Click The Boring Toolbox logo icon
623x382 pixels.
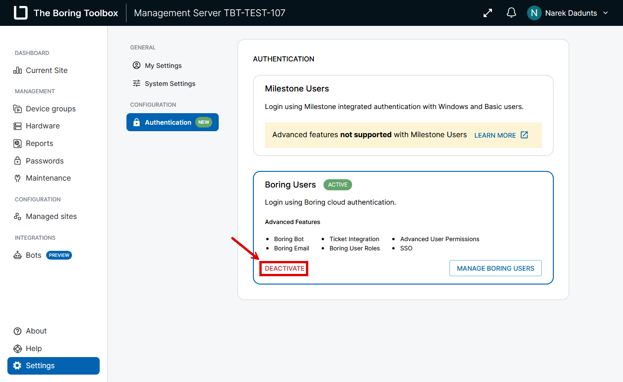[x=21, y=13]
